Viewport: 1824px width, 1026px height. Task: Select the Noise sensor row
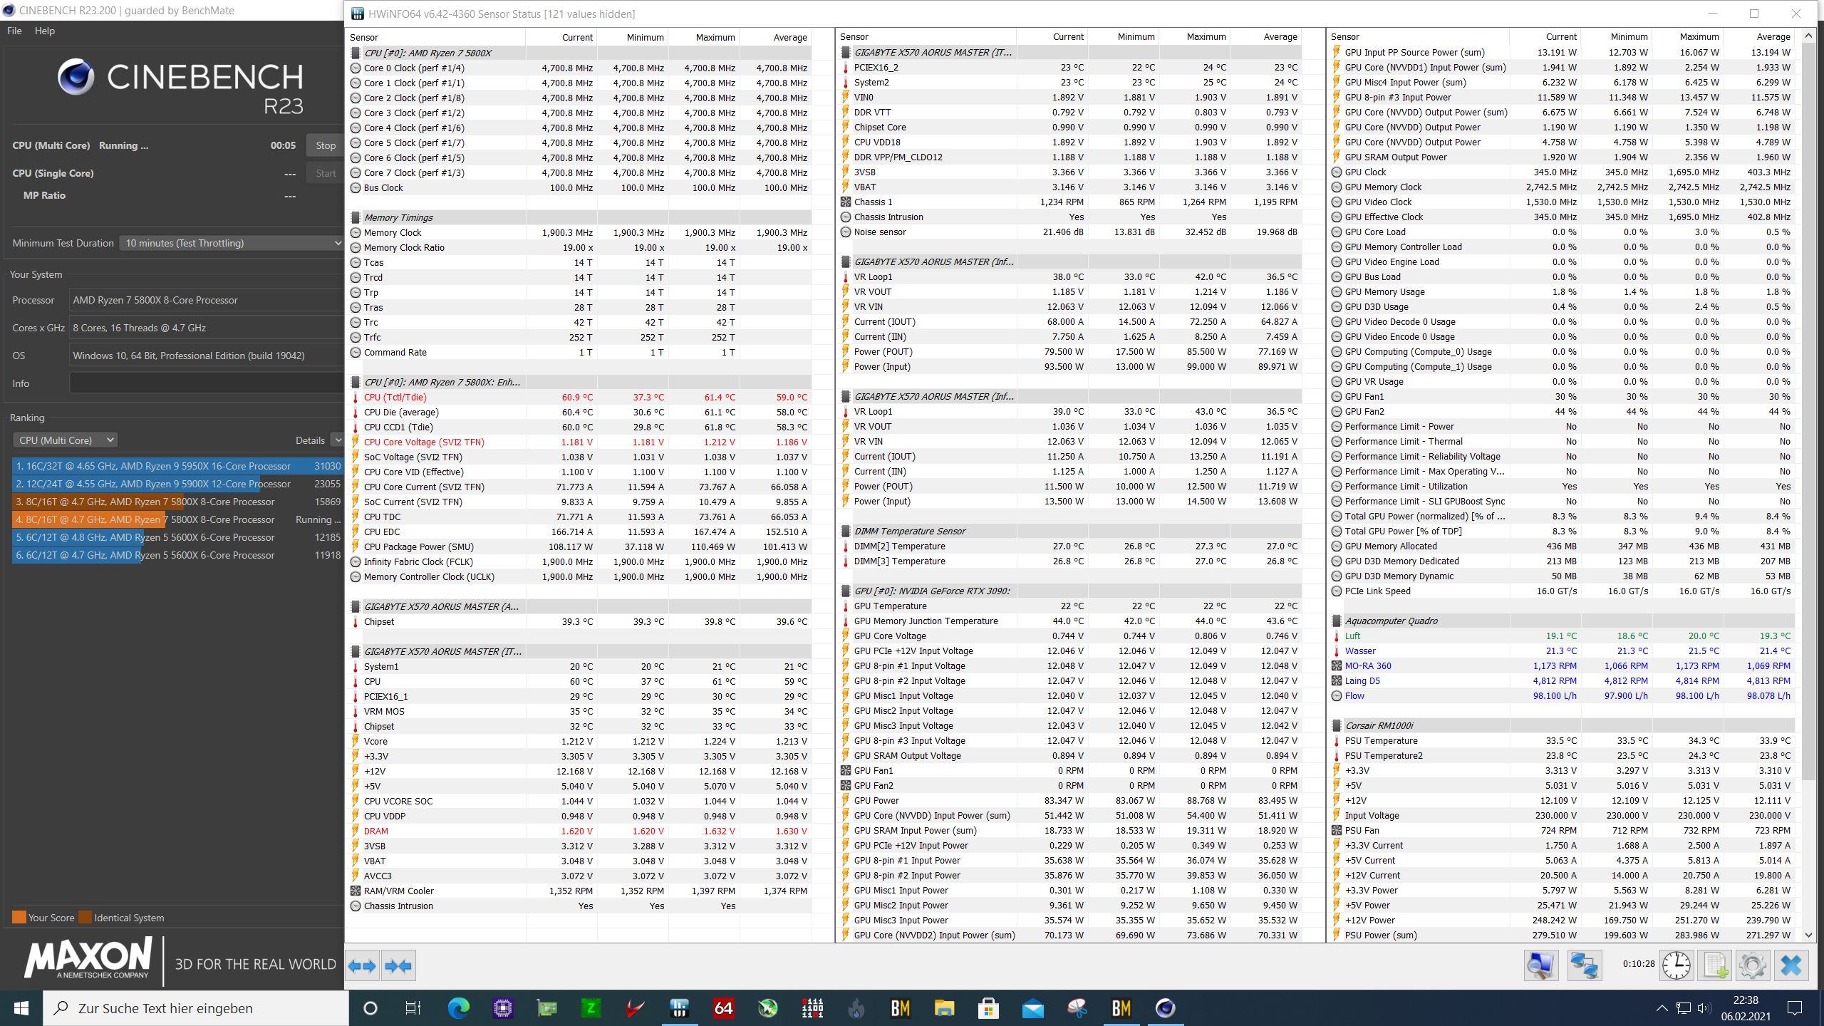click(1070, 232)
